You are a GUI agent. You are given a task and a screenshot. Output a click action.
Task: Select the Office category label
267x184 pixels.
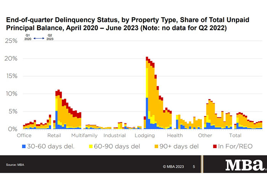(24, 135)
